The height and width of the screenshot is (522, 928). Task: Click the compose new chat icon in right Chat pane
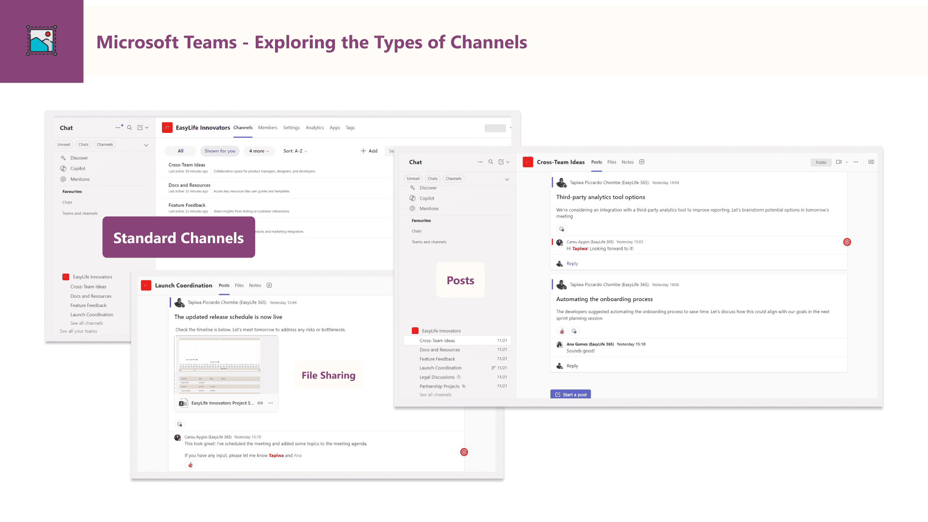[501, 162]
